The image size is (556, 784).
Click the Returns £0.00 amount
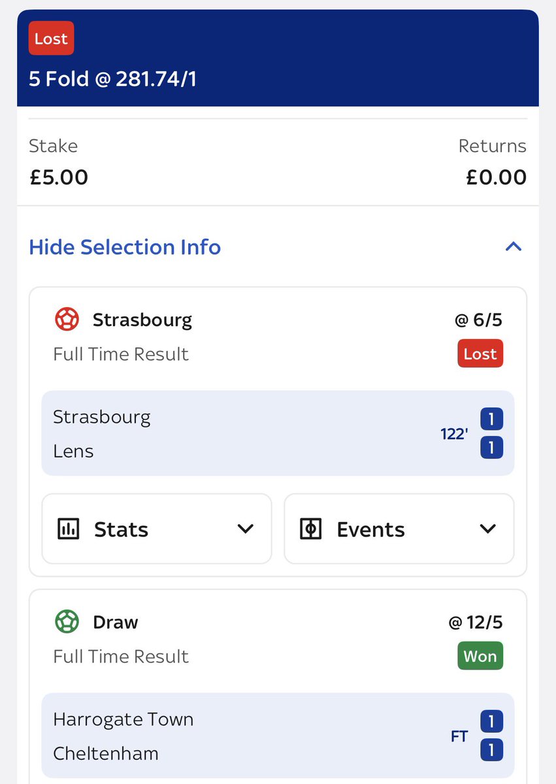(x=496, y=177)
